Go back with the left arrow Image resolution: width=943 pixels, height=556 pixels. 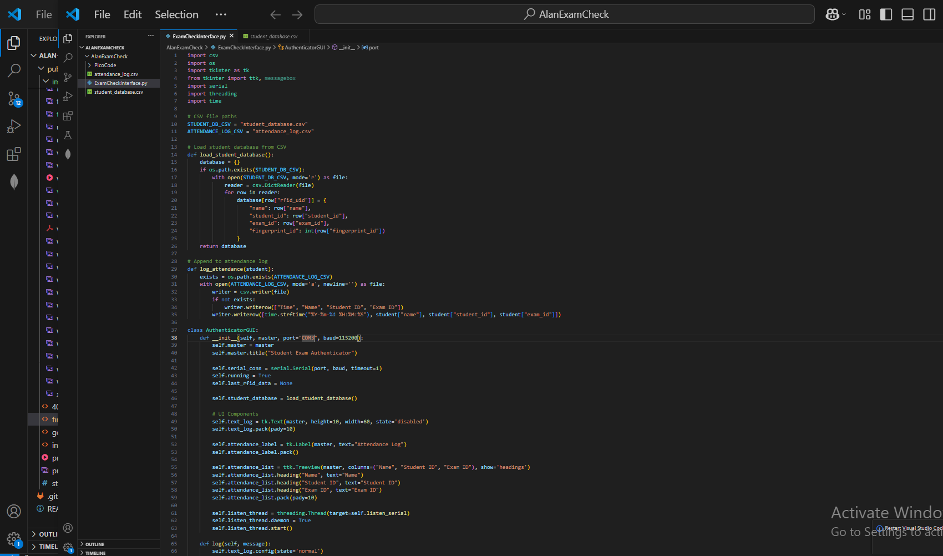coord(275,14)
